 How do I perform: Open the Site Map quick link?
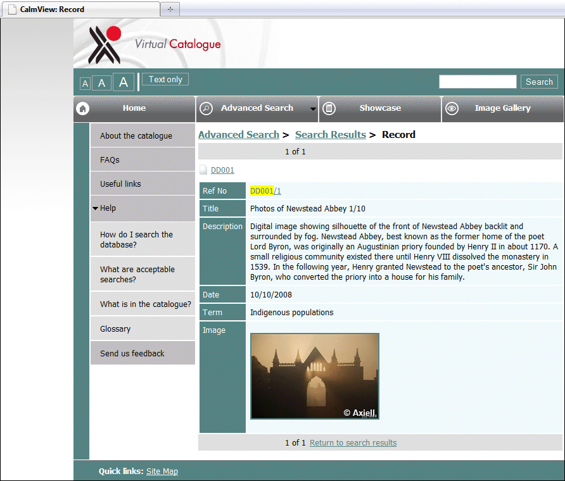point(162,471)
